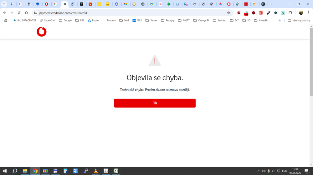Image resolution: width=313 pixels, height=175 pixels.
Task: Click the ENG language indicator
Action: [285, 171]
